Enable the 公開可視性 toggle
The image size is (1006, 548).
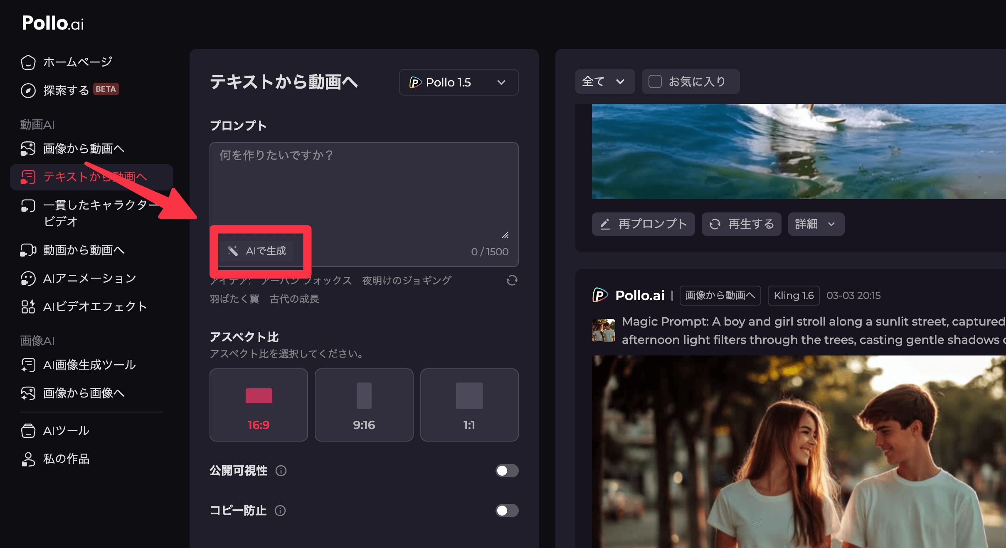pyautogui.click(x=507, y=471)
